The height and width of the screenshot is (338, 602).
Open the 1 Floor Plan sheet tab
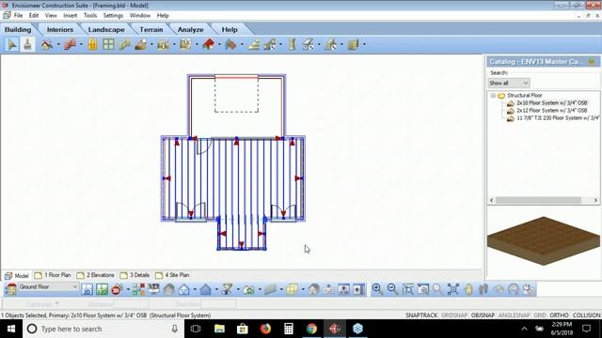pos(53,275)
